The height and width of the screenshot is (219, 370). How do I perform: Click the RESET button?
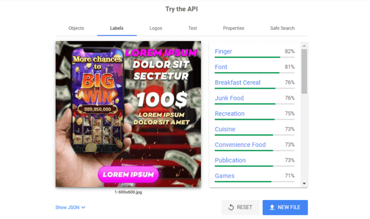240,207
